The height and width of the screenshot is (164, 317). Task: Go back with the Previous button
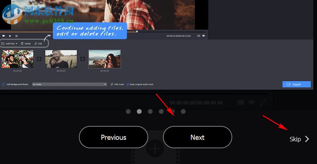[113, 137]
